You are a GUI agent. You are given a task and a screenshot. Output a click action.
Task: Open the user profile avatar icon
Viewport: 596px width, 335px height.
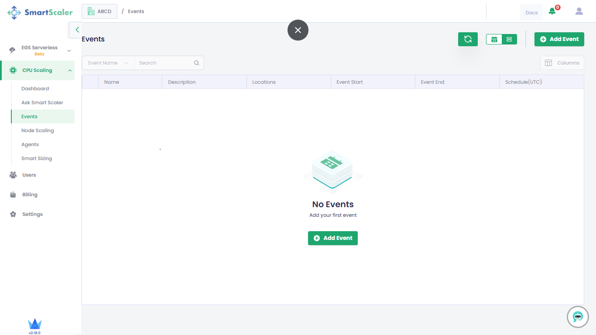(579, 11)
